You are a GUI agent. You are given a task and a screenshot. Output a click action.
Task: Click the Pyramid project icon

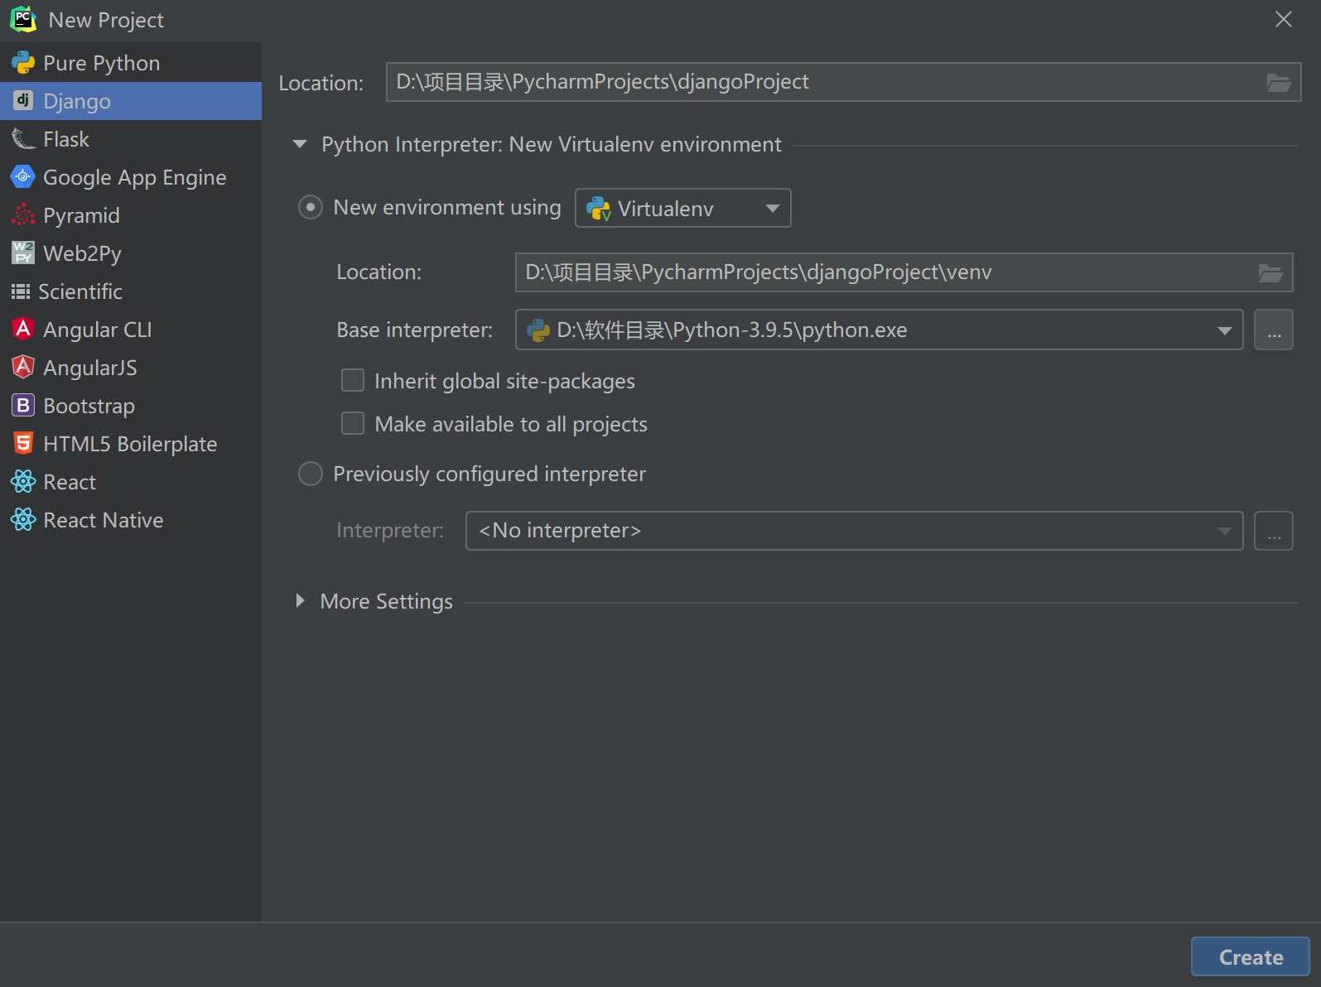(x=23, y=215)
